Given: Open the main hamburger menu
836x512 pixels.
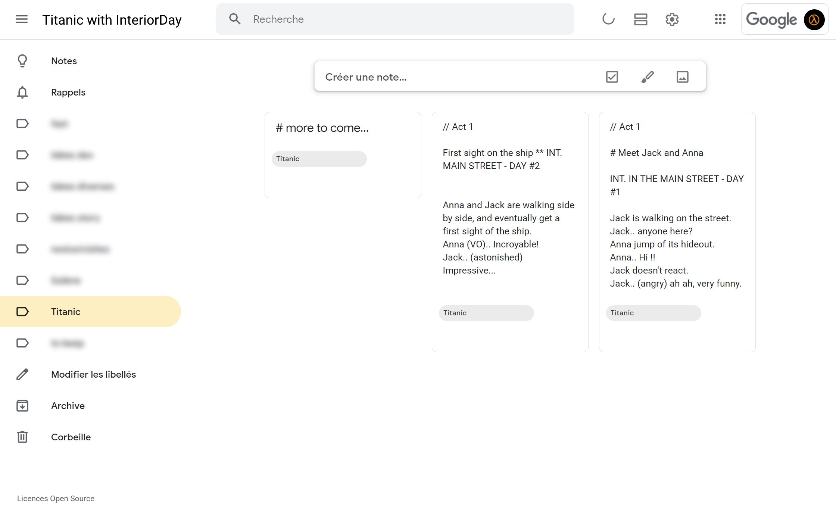Looking at the screenshot, I should (22, 19).
